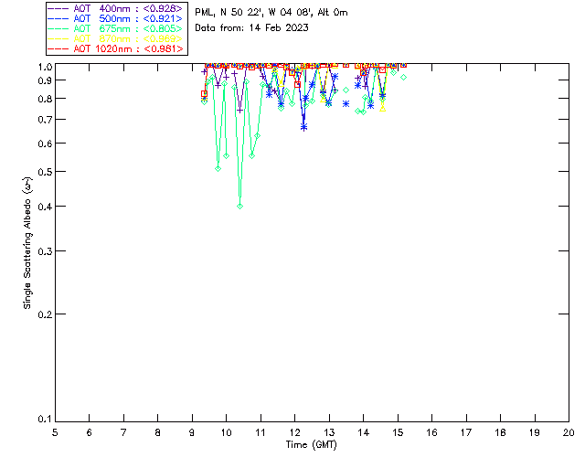Click the x-axis tick label 17
Screen dimensions: 585x468
[x=466, y=432]
